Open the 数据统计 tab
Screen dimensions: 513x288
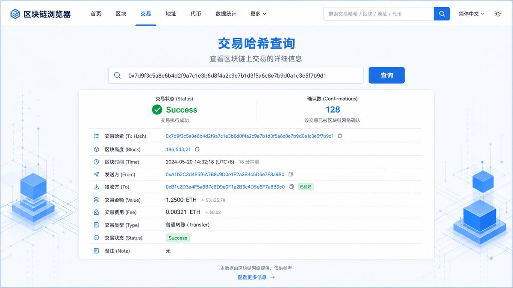(x=226, y=14)
